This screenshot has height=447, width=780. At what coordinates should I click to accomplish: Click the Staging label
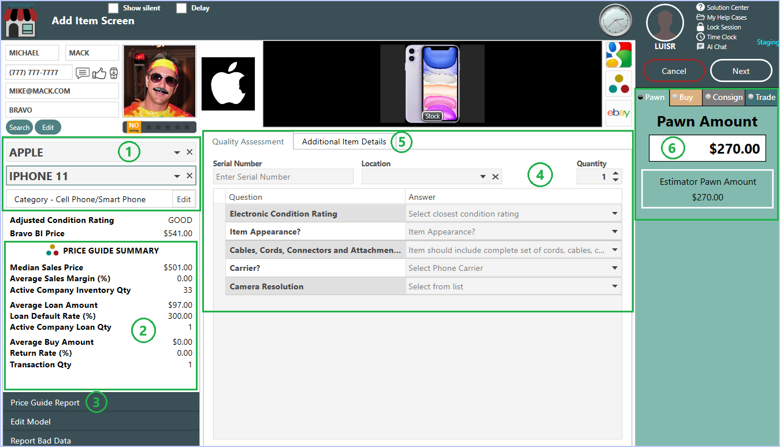tap(768, 42)
